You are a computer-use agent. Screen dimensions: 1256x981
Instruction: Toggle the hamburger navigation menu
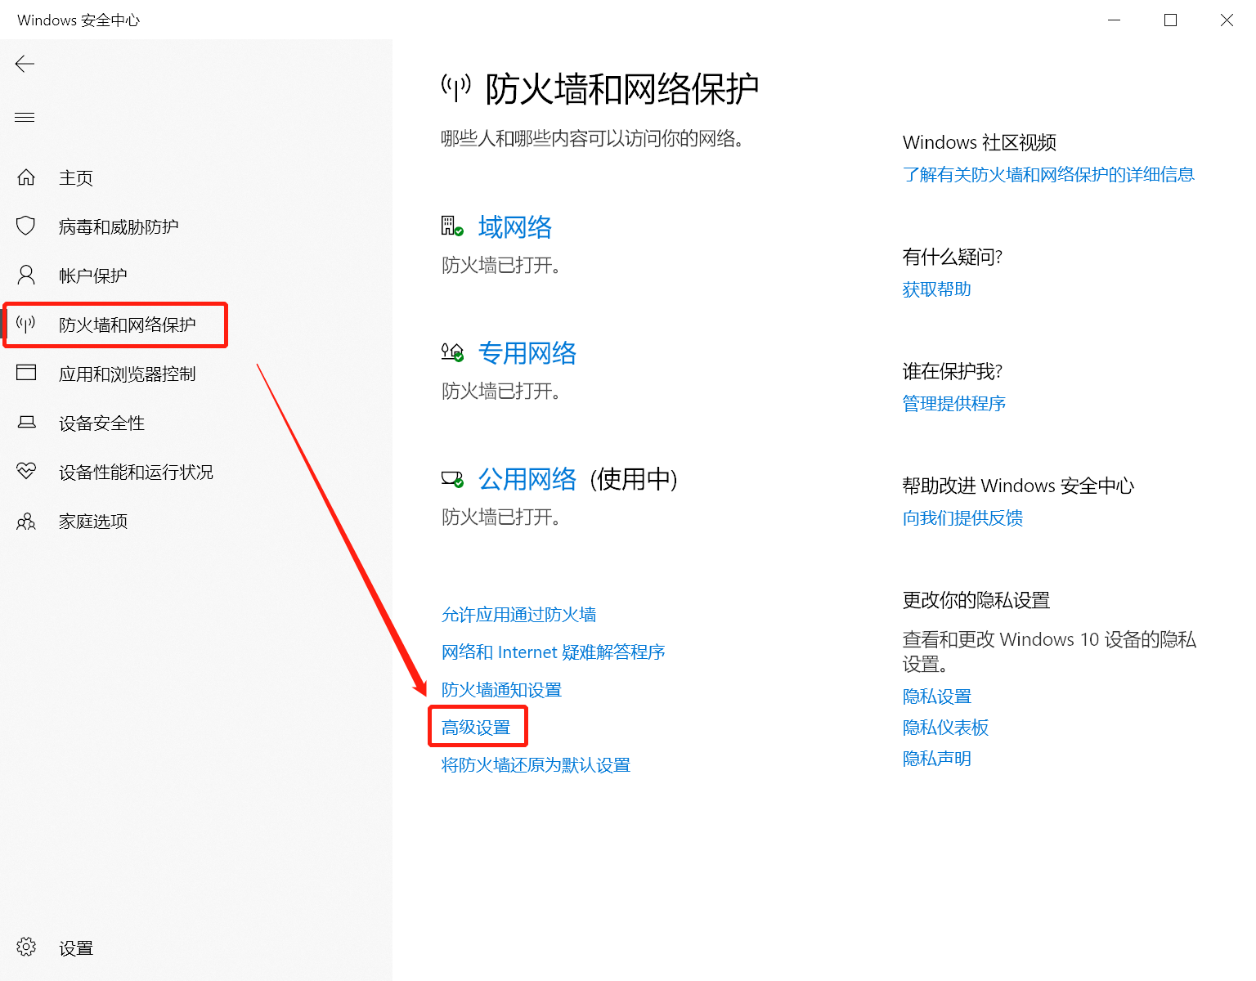click(x=25, y=118)
